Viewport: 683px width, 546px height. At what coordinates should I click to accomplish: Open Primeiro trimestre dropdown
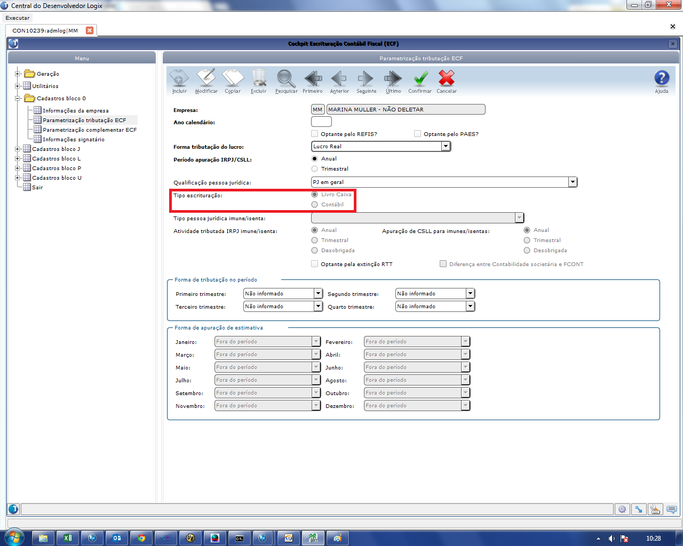tap(318, 293)
